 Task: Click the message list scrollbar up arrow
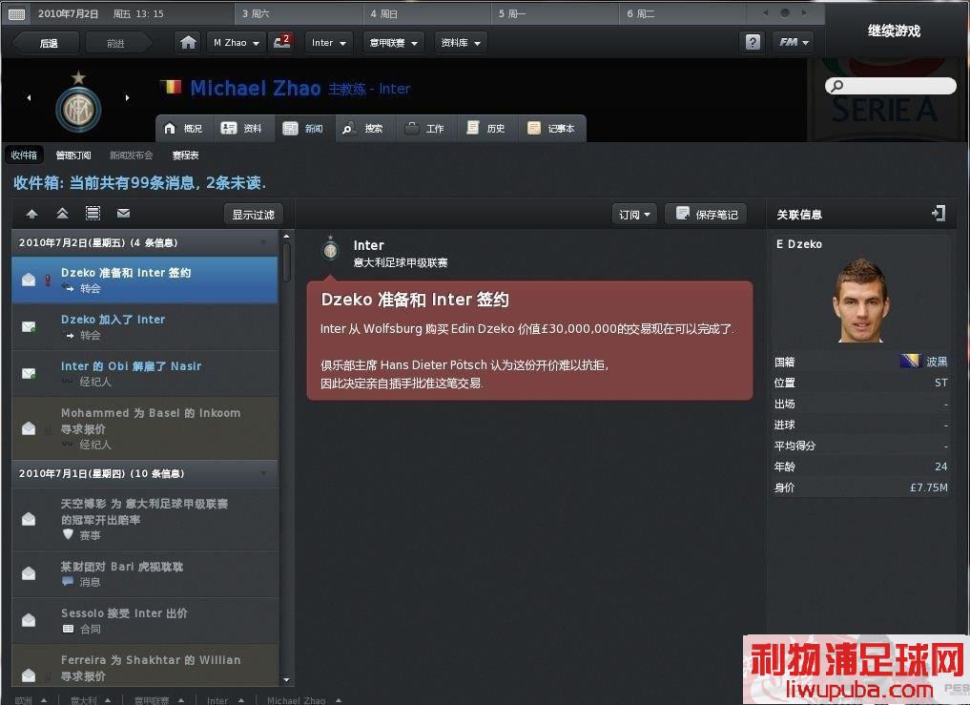click(x=286, y=237)
